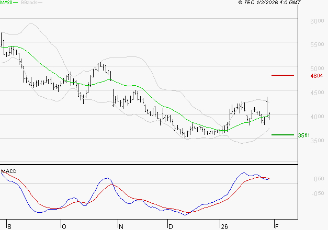Click the MA20 legend label
The width and height of the screenshot is (328, 230).
point(6,3)
